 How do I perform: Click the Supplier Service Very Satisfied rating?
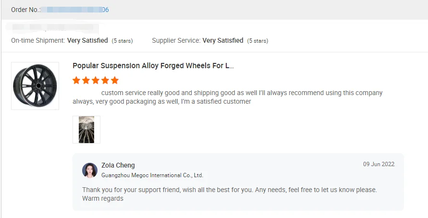[223, 41]
